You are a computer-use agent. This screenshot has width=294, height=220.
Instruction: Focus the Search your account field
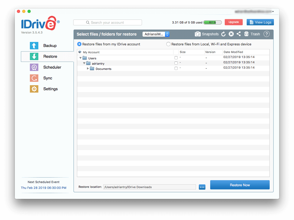point(108,22)
